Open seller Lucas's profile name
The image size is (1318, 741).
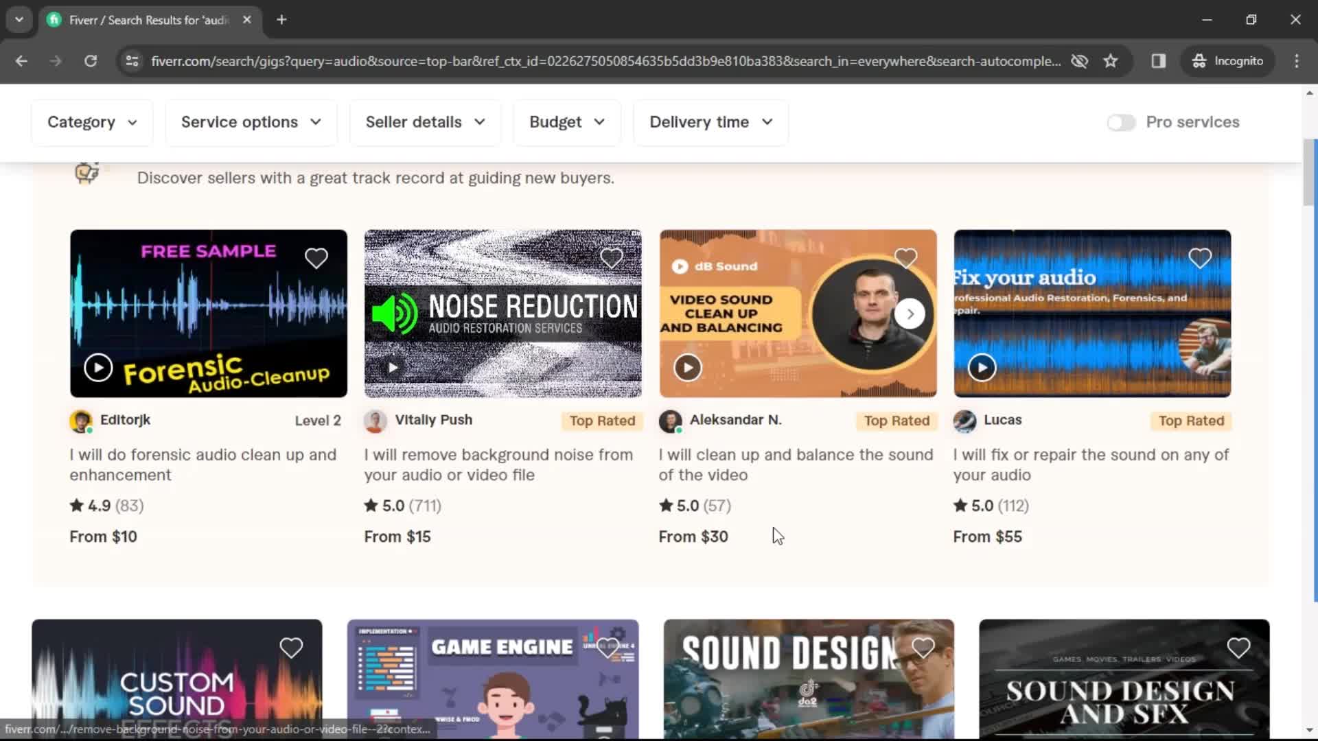click(x=1002, y=420)
